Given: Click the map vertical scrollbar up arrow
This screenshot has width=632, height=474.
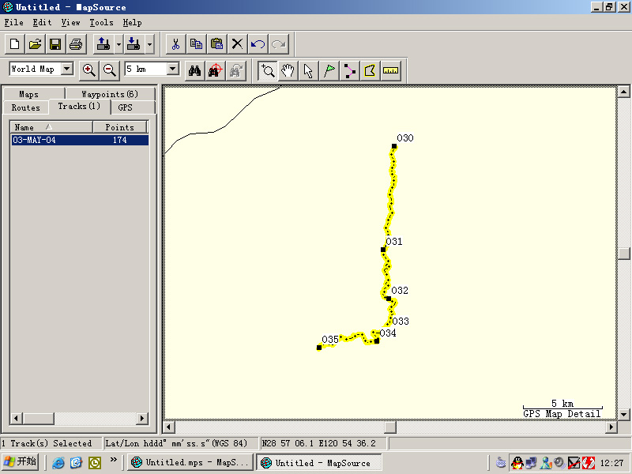Looking at the screenshot, I should tap(623, 92).
